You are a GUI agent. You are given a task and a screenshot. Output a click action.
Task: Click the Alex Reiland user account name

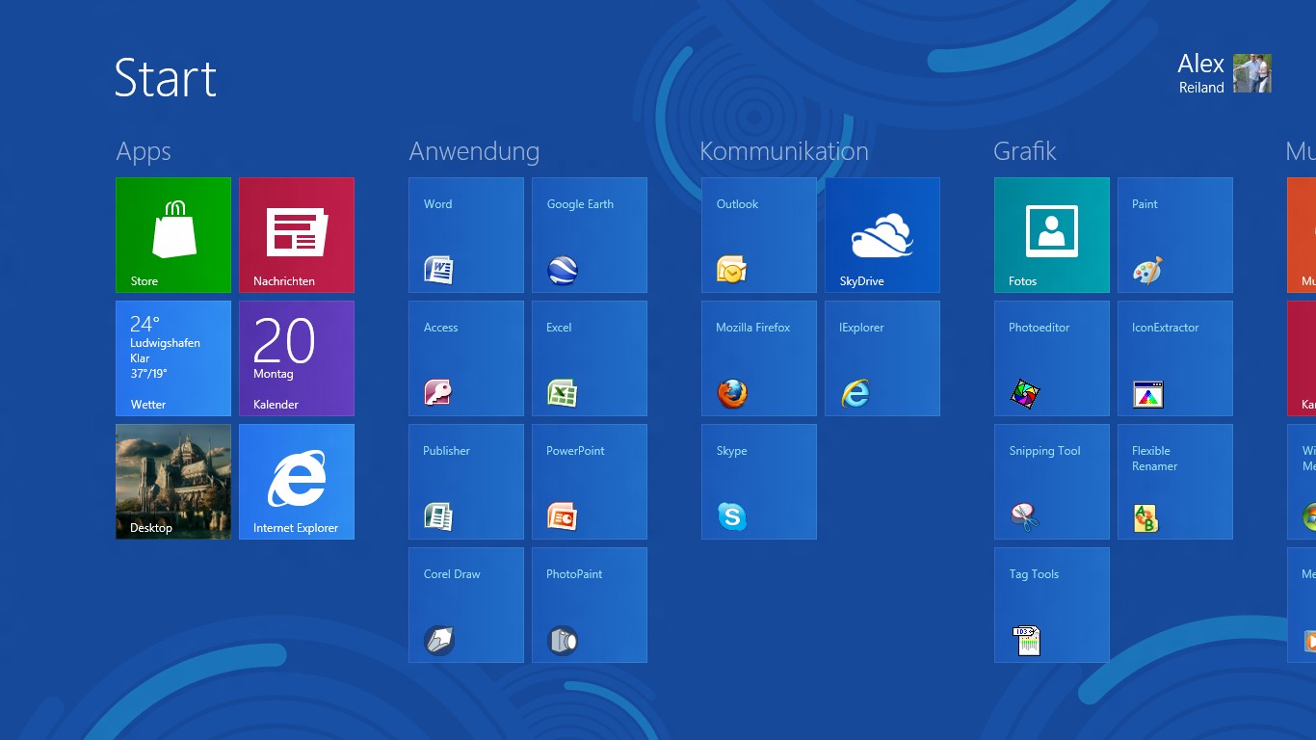pos(1200,73)
